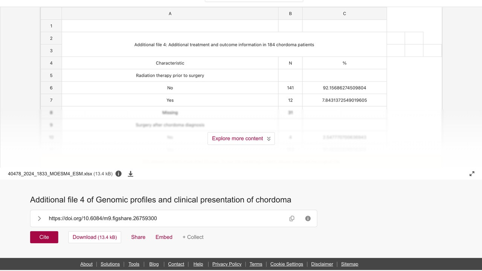Open Cookie Settings in the footer
The image size is (482, 271).
tap(287, 264)
